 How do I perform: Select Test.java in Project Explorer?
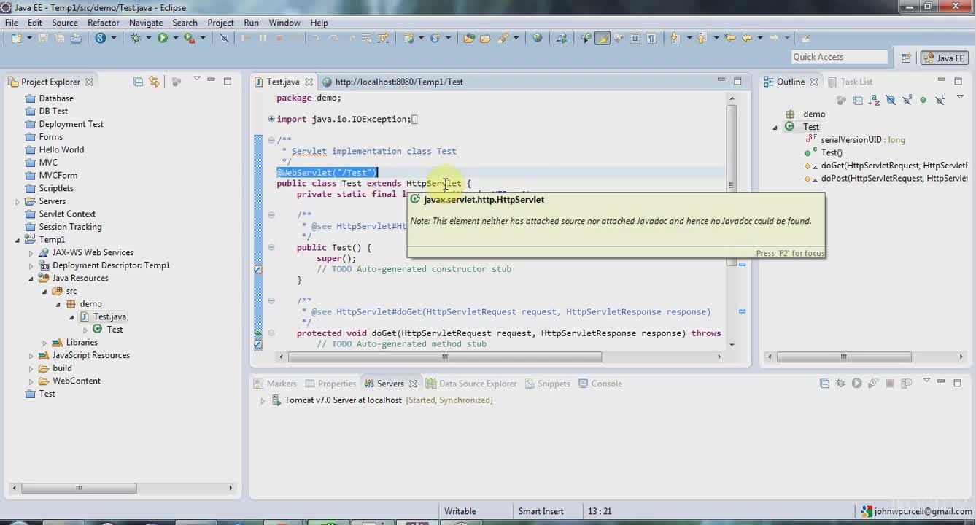pos(109,316)
